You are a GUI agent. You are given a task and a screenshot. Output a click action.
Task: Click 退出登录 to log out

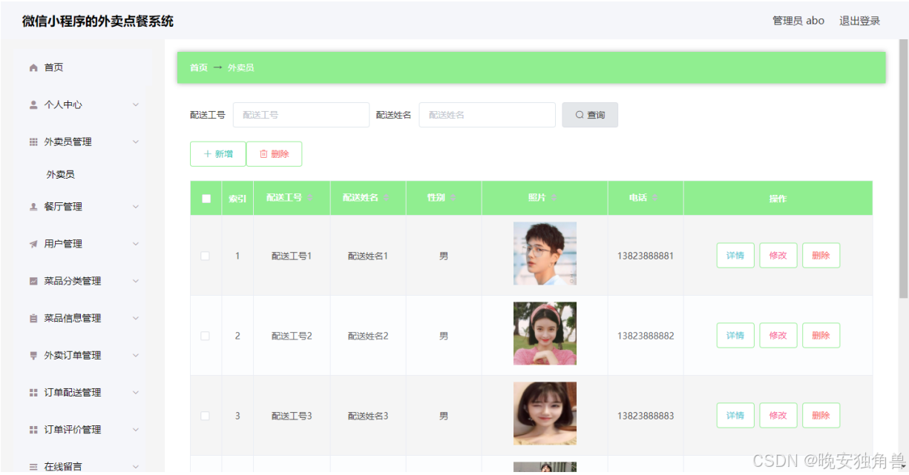click(x=859, y=21)
